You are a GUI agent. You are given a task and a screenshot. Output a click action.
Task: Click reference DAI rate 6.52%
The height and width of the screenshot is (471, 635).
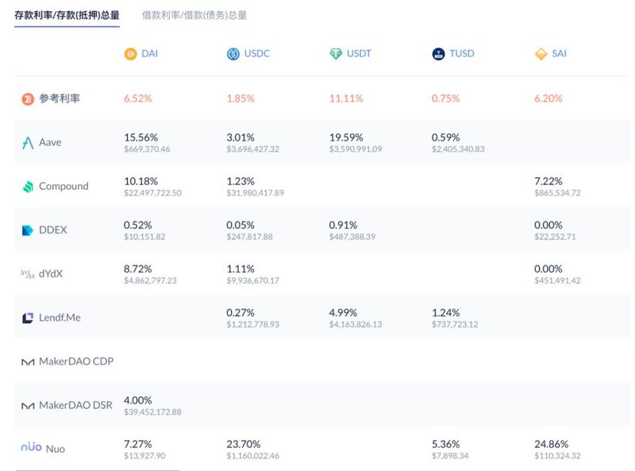point(137,98)
